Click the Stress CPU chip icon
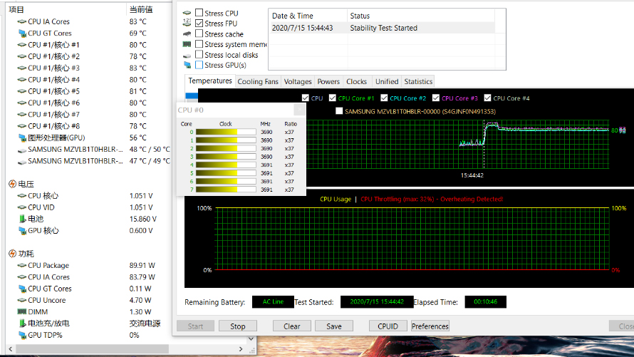634x357 pixels. click(187, 13)
